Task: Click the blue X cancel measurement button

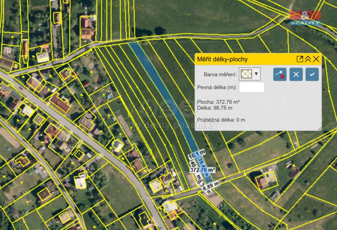Action: coord(296,74)
